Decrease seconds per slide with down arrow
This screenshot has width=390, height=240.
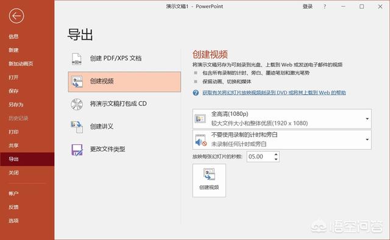[276, 159]
